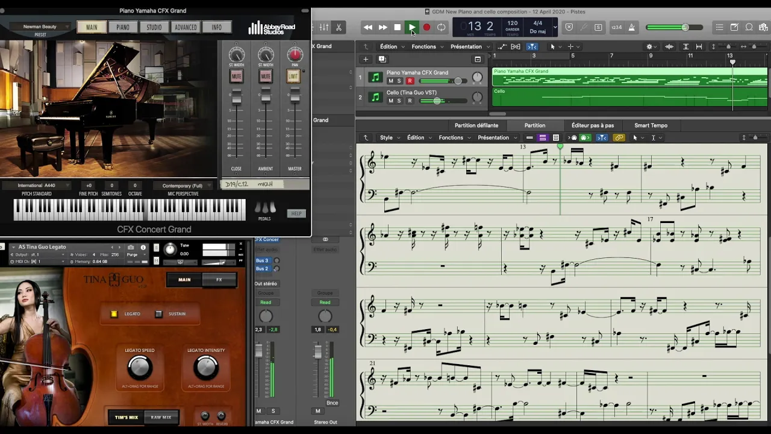Screen dimensions: 771x434
Task: Toggle the LIMIT button on the master channel
Action: click(x=293, y=77)
